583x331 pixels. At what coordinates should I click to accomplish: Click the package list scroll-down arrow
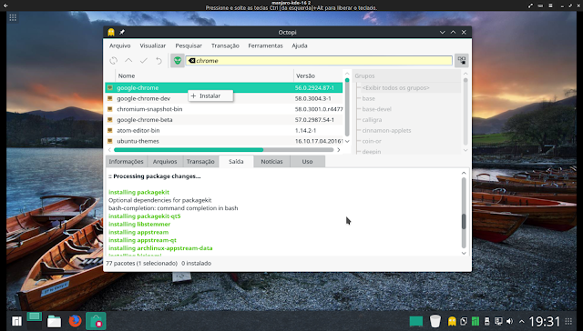347,141
